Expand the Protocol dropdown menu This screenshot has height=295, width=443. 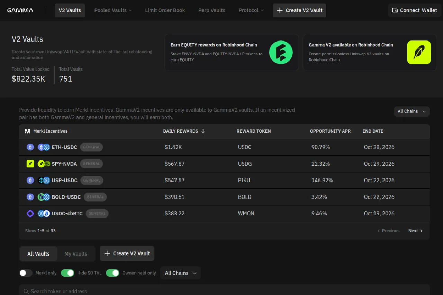[x=251, y=10]
